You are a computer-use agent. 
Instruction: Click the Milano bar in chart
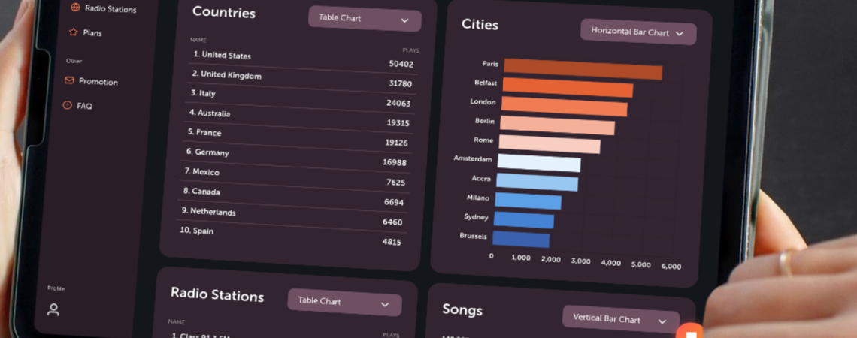coord(528,201)
